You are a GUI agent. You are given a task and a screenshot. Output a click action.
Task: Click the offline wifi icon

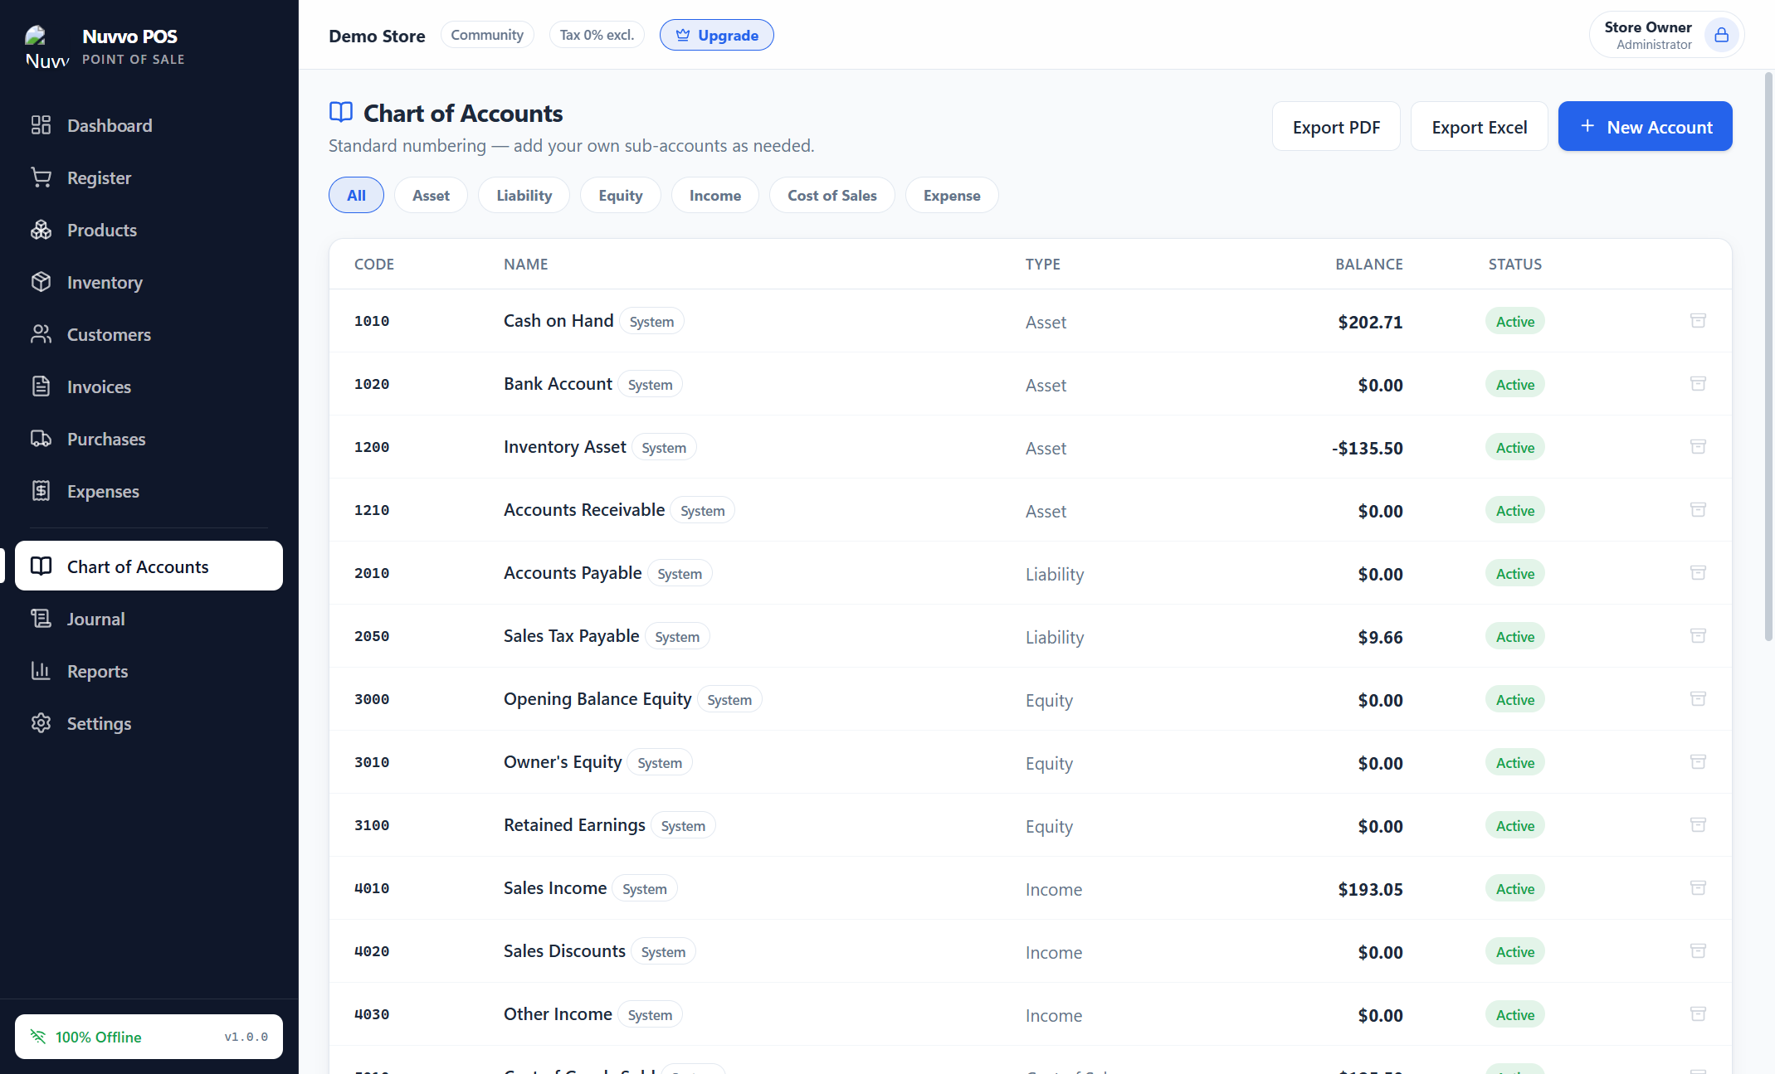[x=38, y=1037]
